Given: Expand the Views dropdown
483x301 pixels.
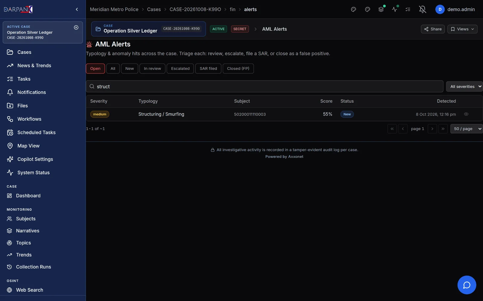Looking at the screenshot, I should click(x=462, y=29).
